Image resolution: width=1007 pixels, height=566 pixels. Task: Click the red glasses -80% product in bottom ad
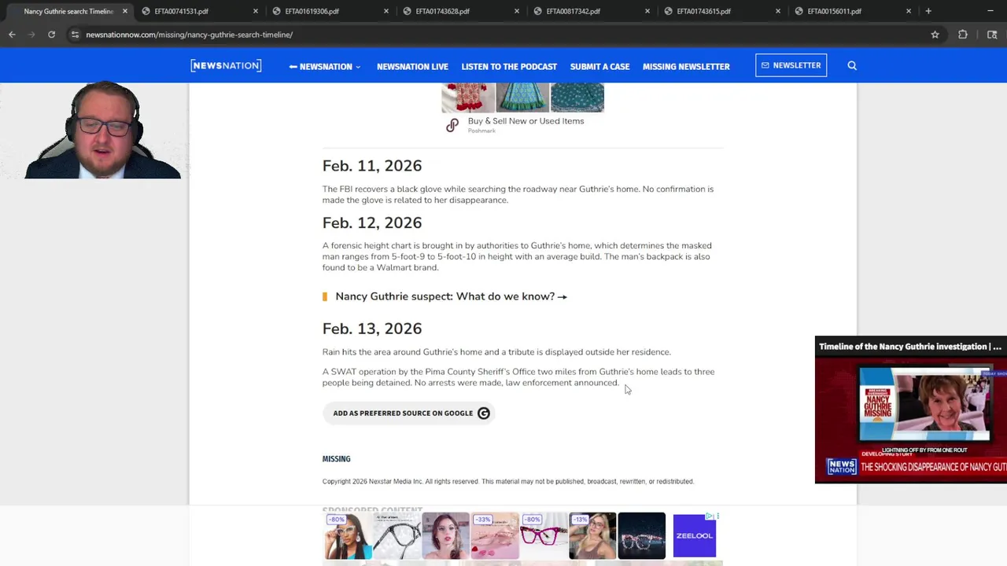point(542,535)
